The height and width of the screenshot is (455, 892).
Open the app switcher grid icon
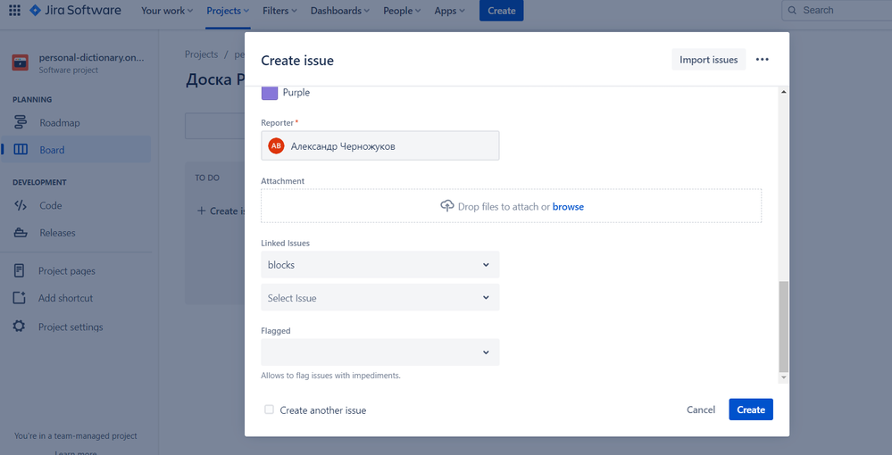pos(15,10)
